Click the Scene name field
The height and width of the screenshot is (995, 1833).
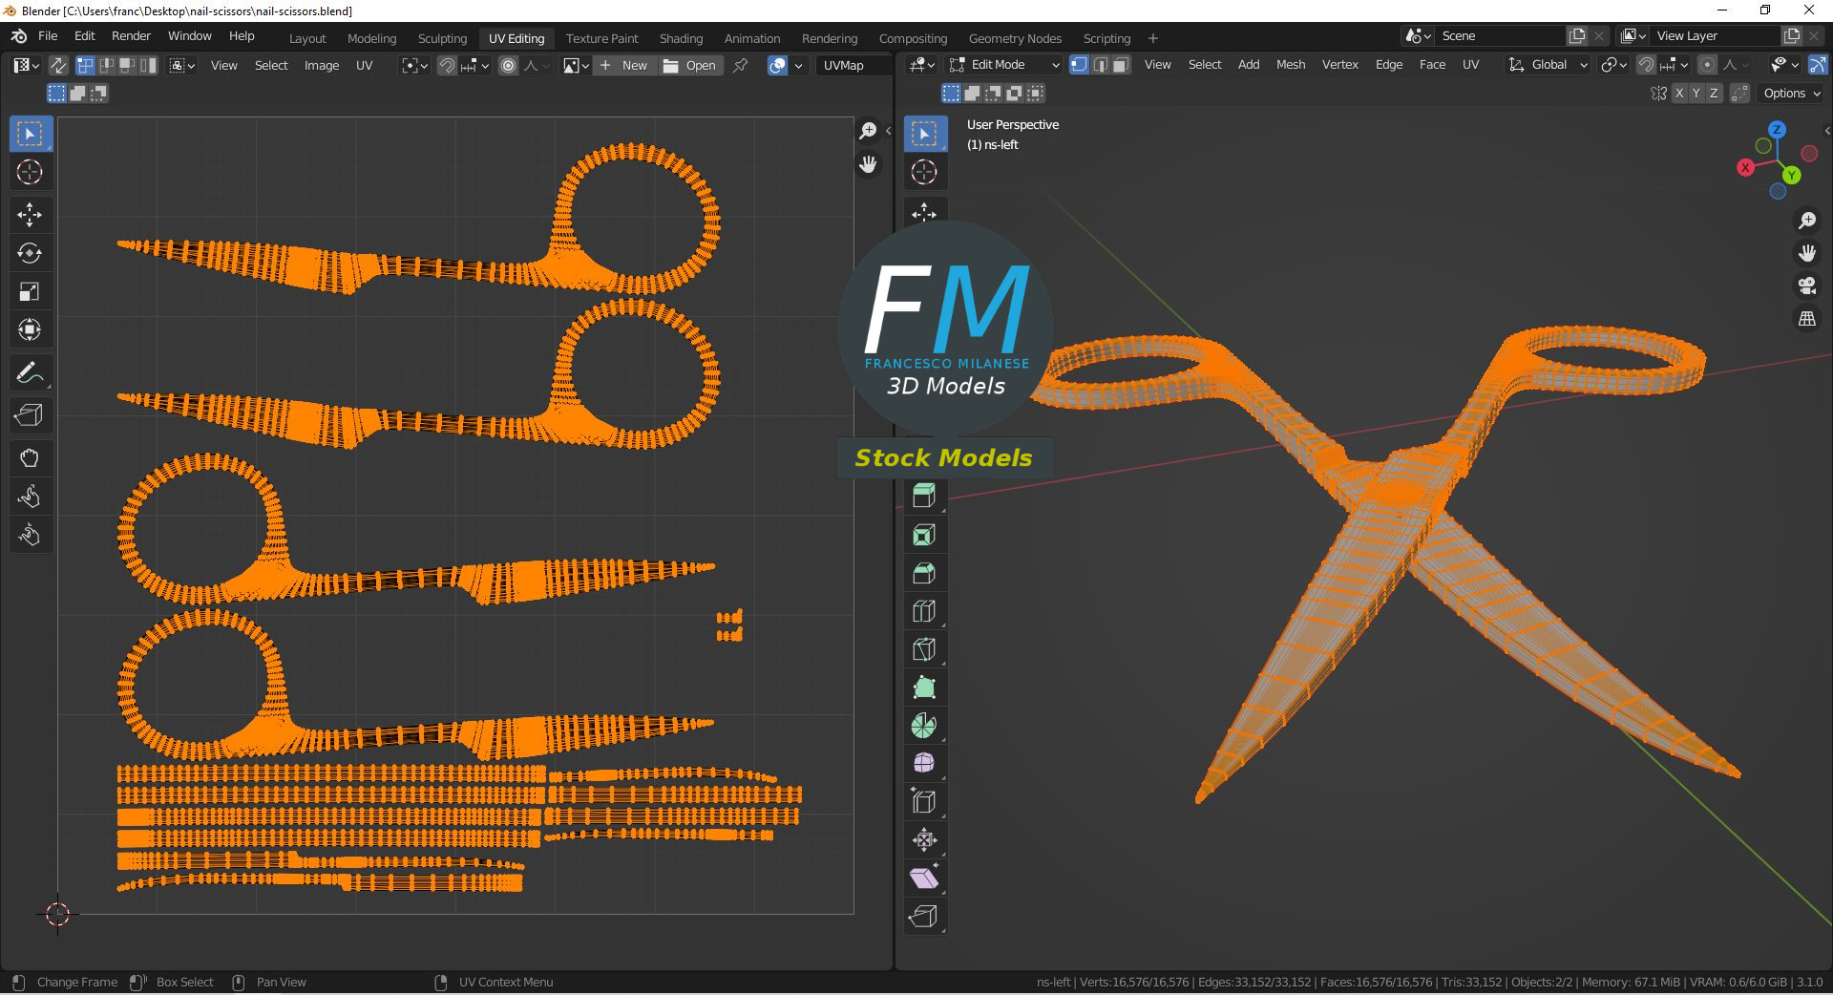click(x=1499, y=35)
